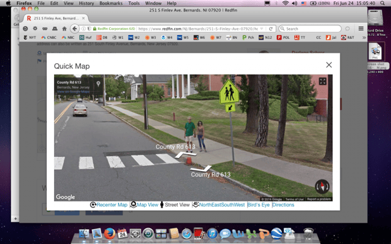Image resolution: width=391 pixels, height=244 pixels.
Task: Click the battery status indicator
Action: click(x=320, y=3)
